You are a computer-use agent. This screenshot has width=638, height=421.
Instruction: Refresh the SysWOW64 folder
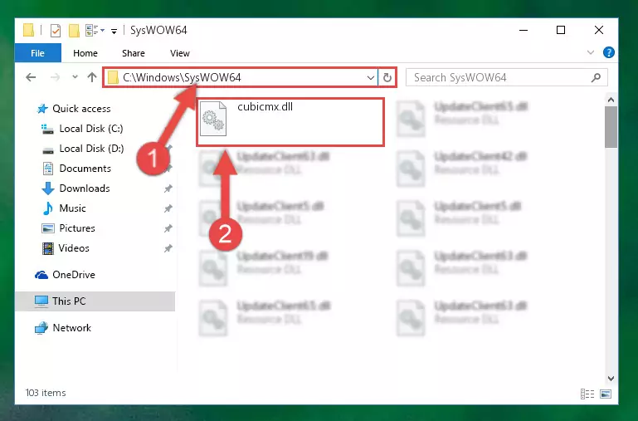(387, 77)
